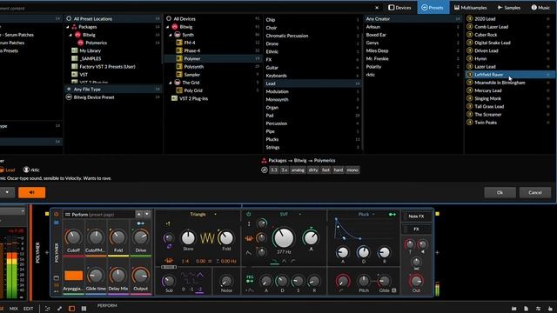Switch to the Devices tab
The width and height of the screenshot is (557, 313).
click(x=399, y=8)
